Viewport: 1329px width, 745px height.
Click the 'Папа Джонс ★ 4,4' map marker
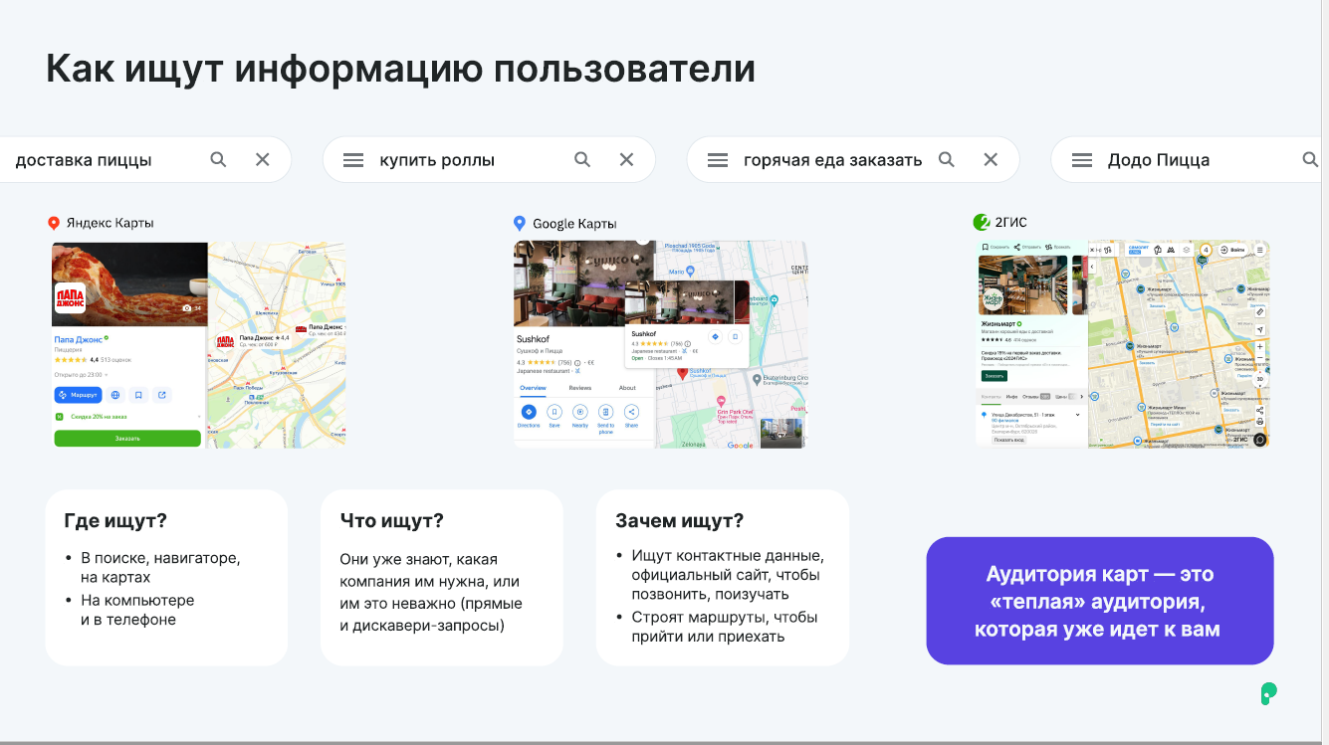tap(253, 340)
